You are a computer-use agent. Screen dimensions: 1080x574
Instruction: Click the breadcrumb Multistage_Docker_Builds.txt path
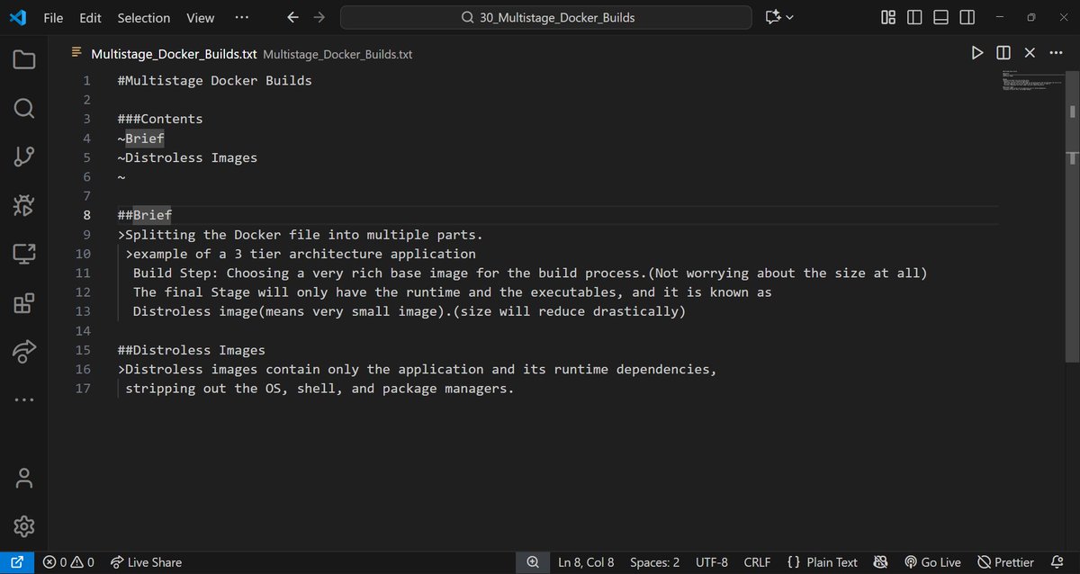coord(337,54)
